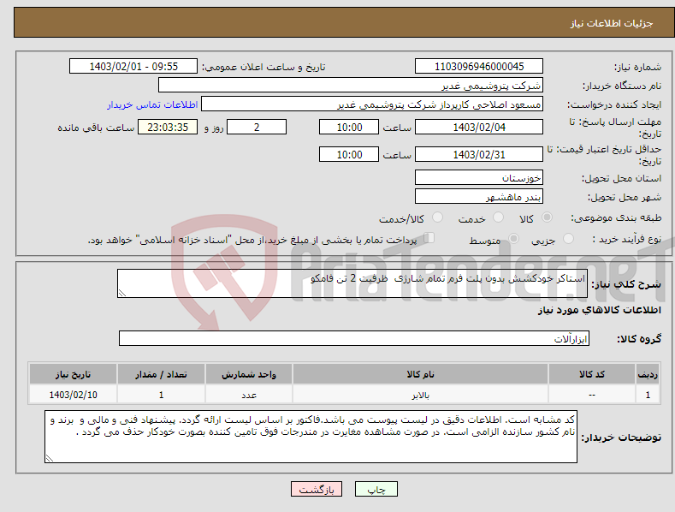Image resolution: width=675 pixels, height=512 pixels.
Task: Click the 1403/02/10 need date cell
Action: pos(74,395)
